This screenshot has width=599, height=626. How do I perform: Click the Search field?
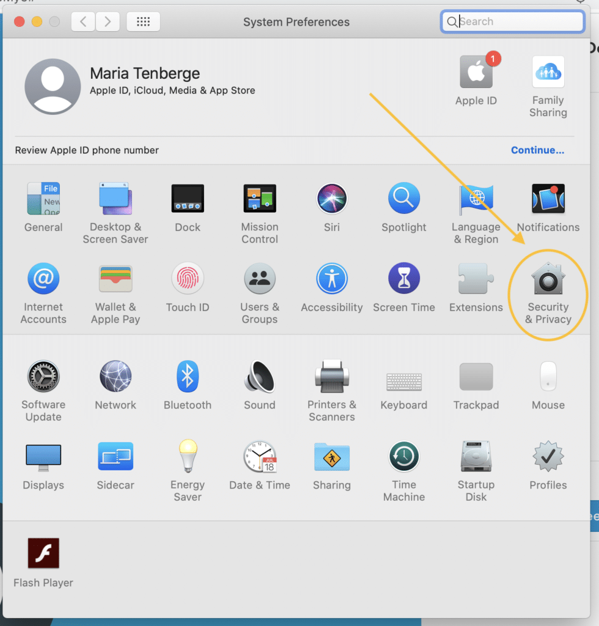pos(513,21)
